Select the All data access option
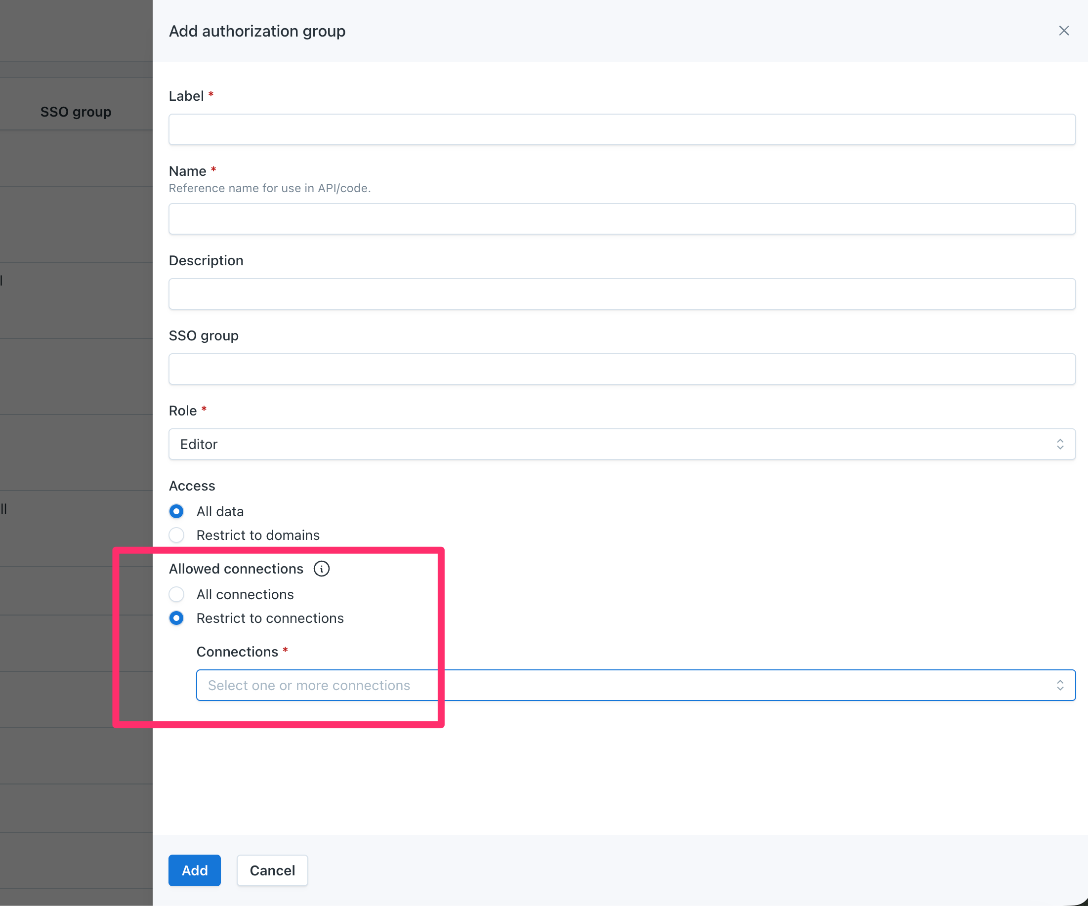 (x=177, y=511)
